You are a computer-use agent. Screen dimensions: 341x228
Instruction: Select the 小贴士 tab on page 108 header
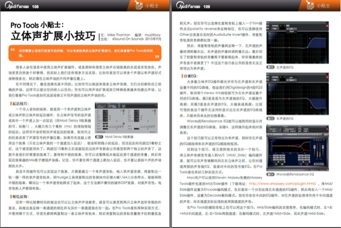click(x=152, y=6)
